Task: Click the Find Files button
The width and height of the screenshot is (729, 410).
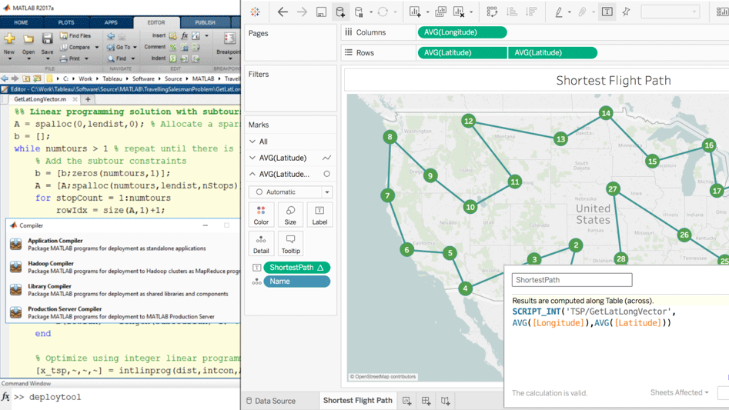Action: 75,35
